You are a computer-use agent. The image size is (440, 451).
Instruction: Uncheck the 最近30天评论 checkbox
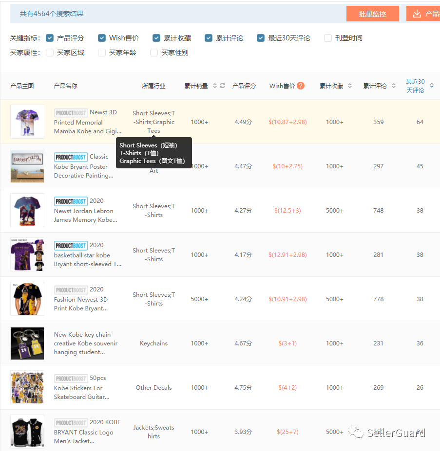coord(261,38)
